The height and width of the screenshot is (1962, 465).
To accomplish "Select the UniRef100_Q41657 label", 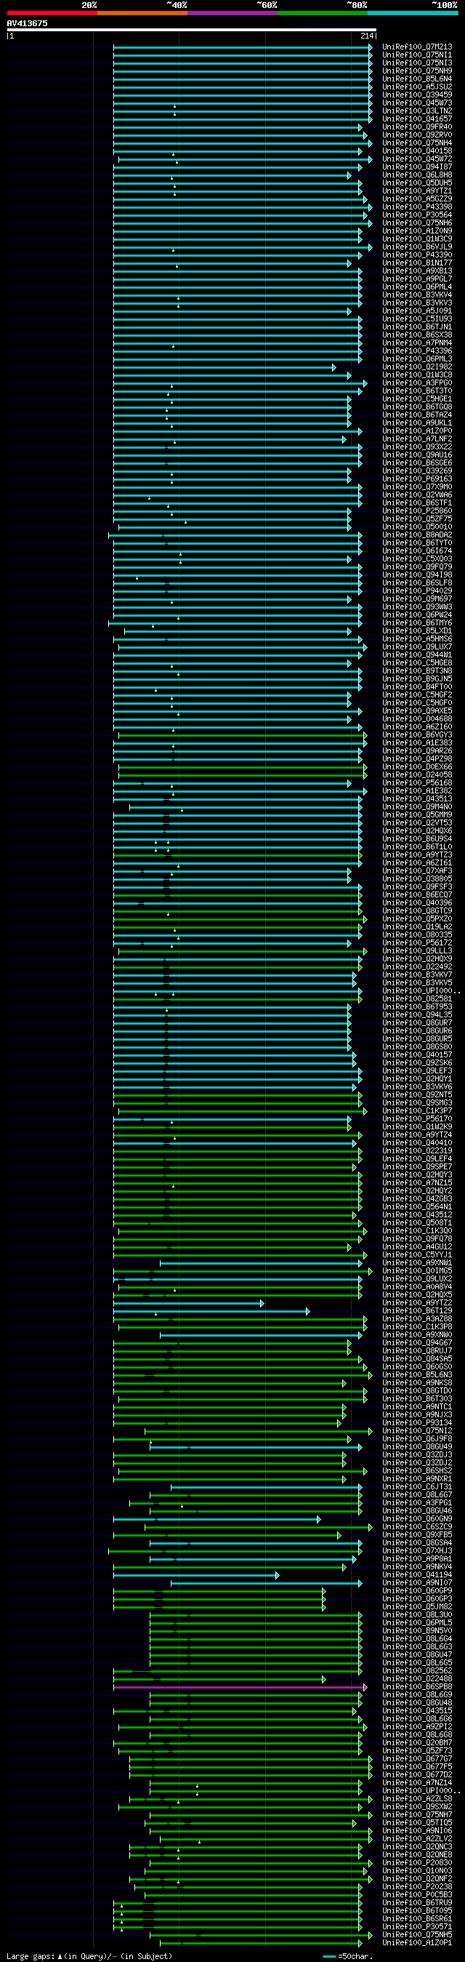I will pos(417,119).
